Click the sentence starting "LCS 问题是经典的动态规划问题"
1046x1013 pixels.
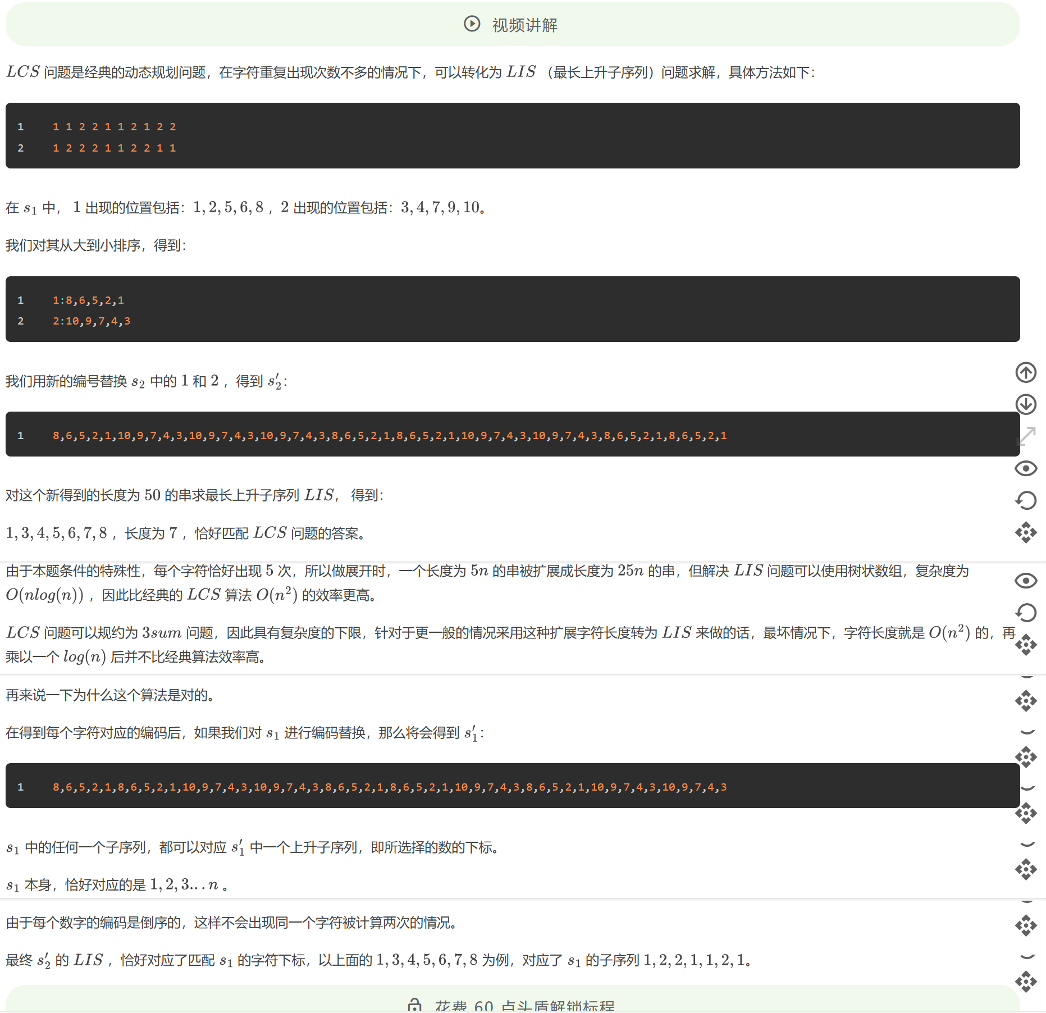pos(410,72)
